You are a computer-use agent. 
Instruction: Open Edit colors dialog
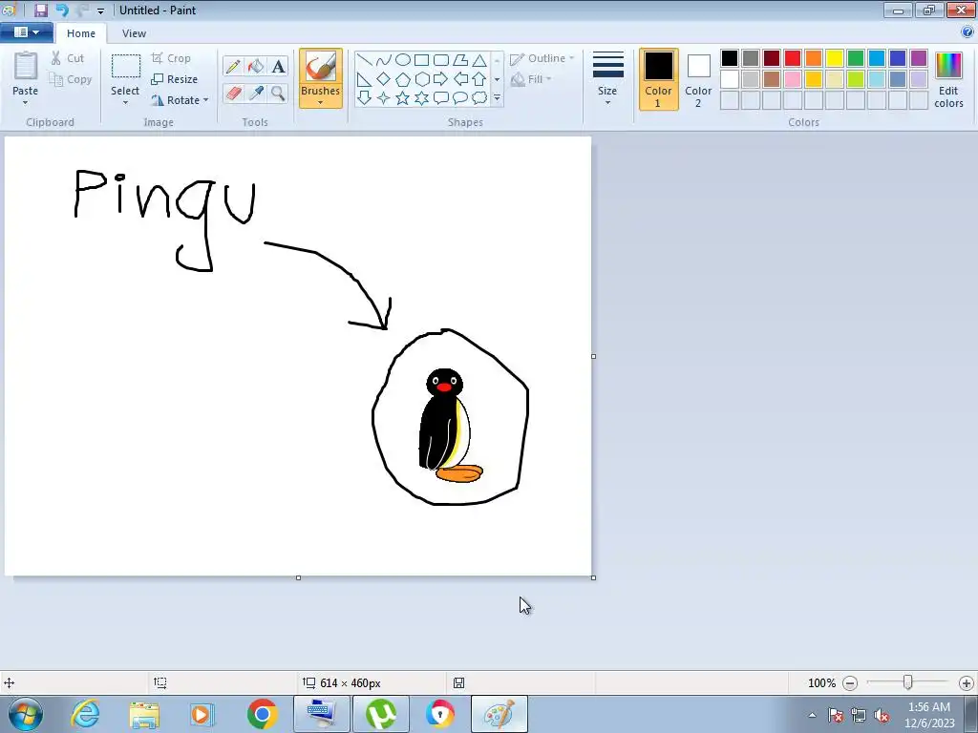tap(948, 80)
